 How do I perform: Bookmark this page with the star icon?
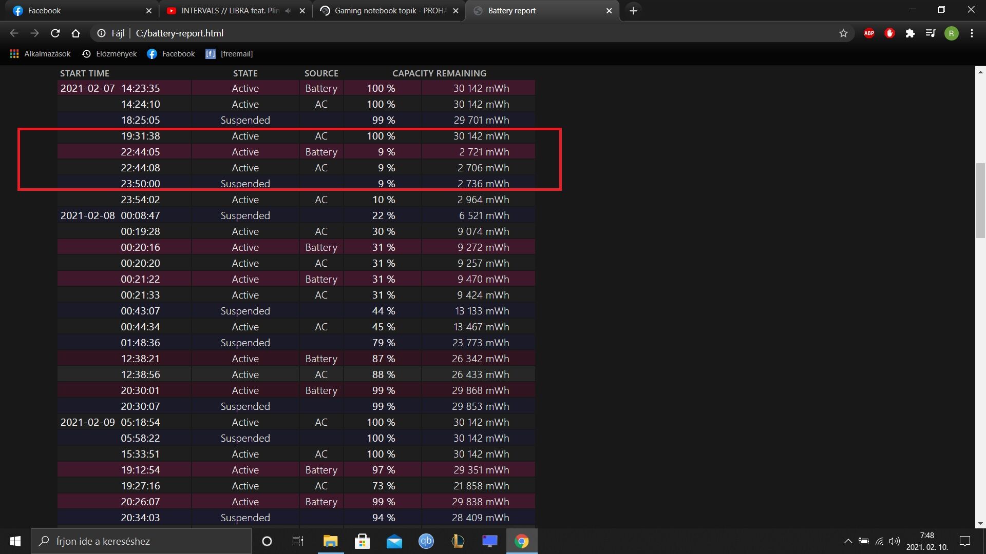[x=843, y=33]
